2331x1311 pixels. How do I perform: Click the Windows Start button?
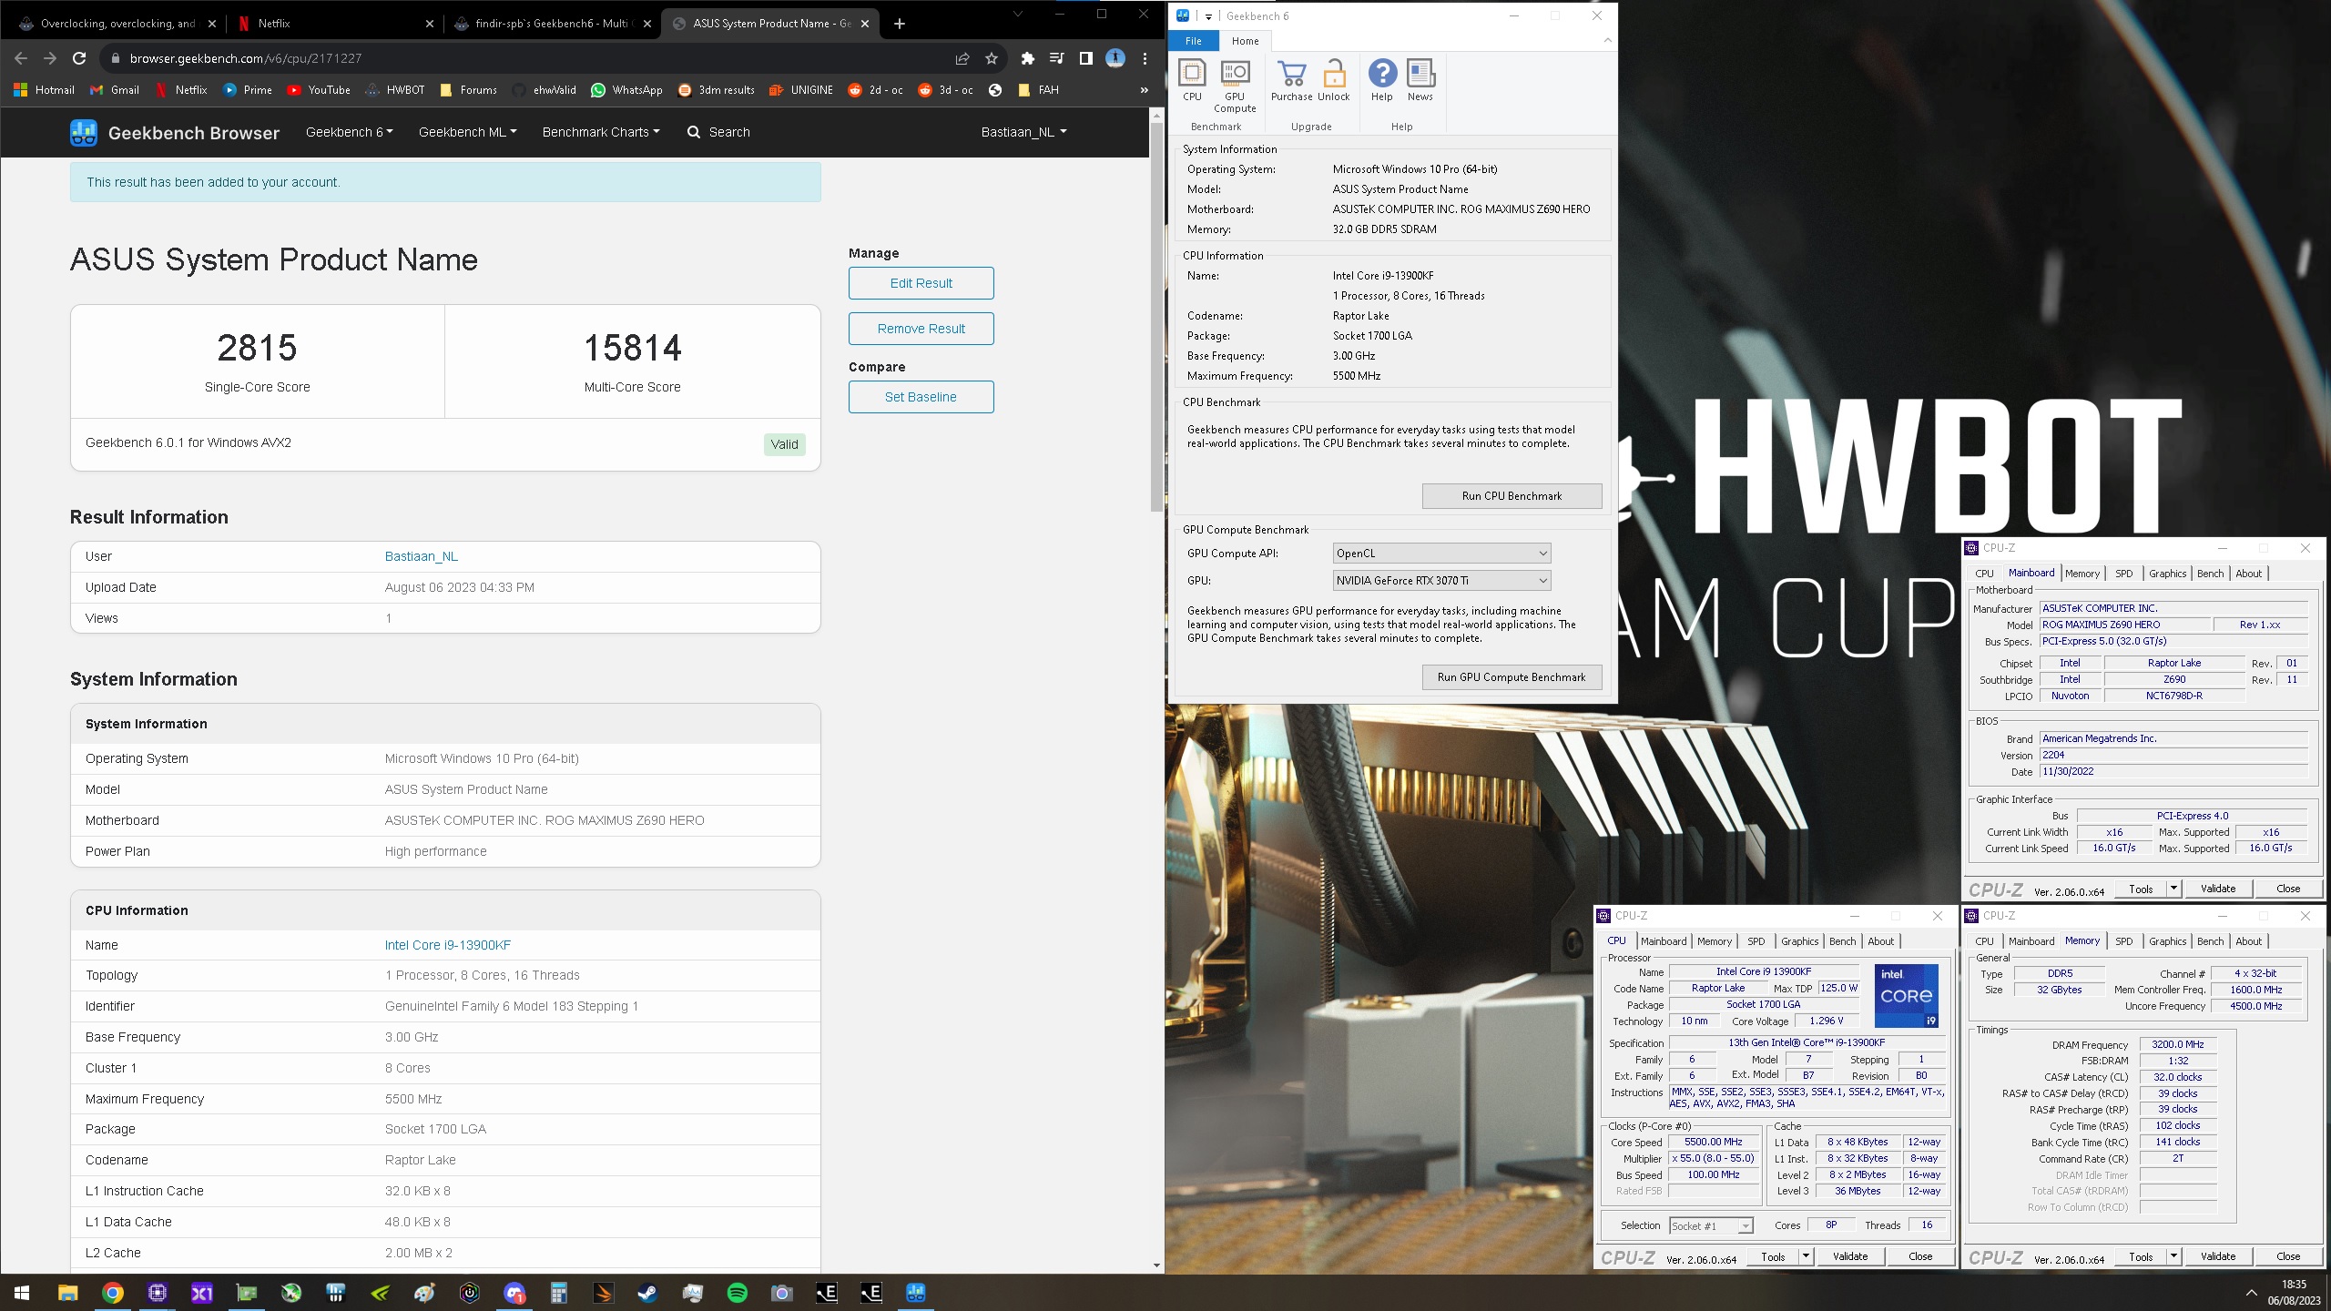pyautogui.click(x=22, y=1293)
